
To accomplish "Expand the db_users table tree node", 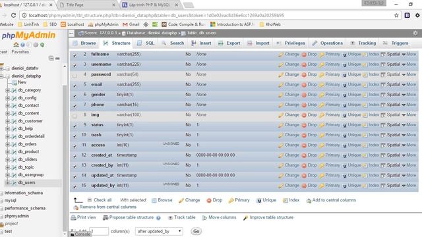I will [7, 183].
